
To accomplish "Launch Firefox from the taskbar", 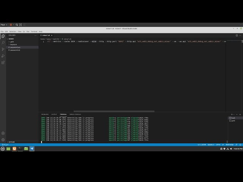I will pos(14,149).
